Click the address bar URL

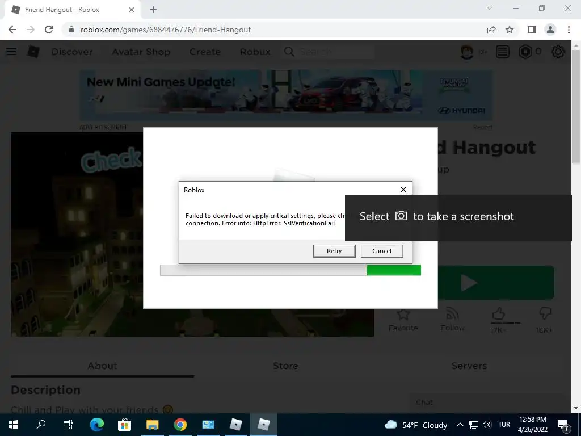tap(166, 30)
